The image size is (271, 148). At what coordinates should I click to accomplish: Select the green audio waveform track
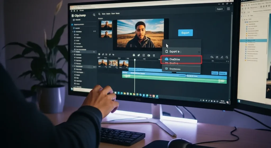(174, 79)
